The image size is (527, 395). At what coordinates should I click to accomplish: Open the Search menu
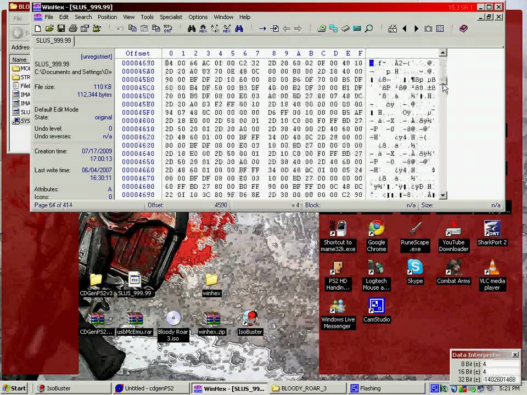click(x=83, y=17)
